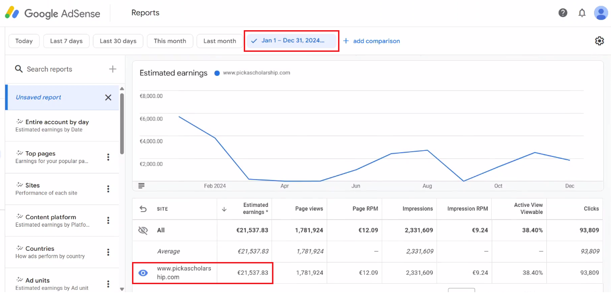The width and height of the screenshot is (611, 295).
Task: Open the Unsaved report item
Action: [62, 98]
